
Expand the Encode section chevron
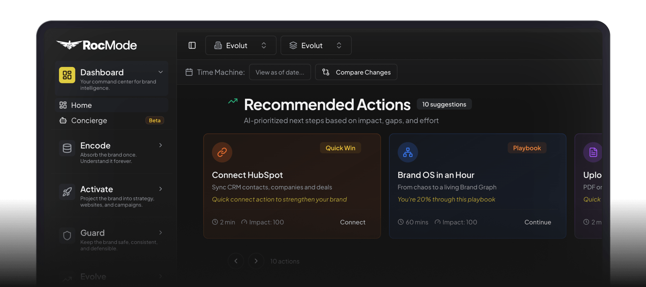pyautogui.click(x=161, y=145)
